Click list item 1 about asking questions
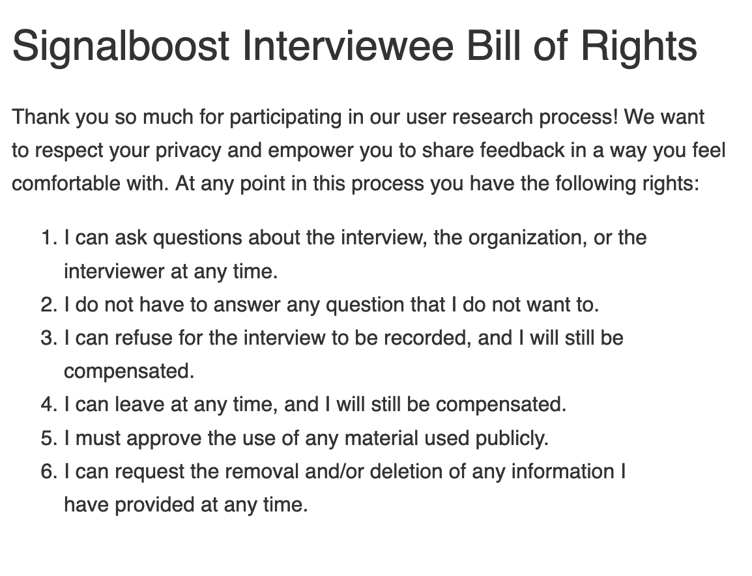Screen dimensions: 752x576 pos(354,238)
